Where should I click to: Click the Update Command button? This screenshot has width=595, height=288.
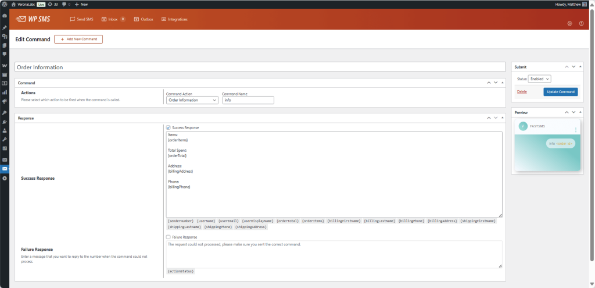point(560,92)
